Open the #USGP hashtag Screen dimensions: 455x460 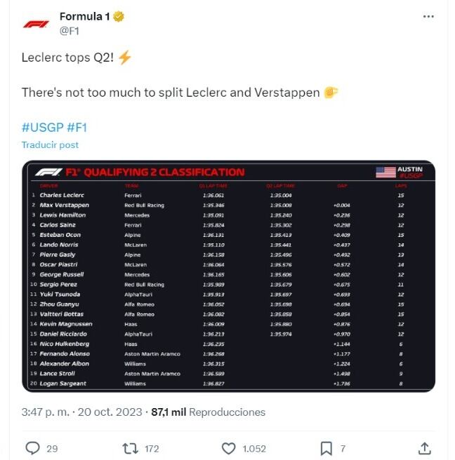click(x=42, y=128)
